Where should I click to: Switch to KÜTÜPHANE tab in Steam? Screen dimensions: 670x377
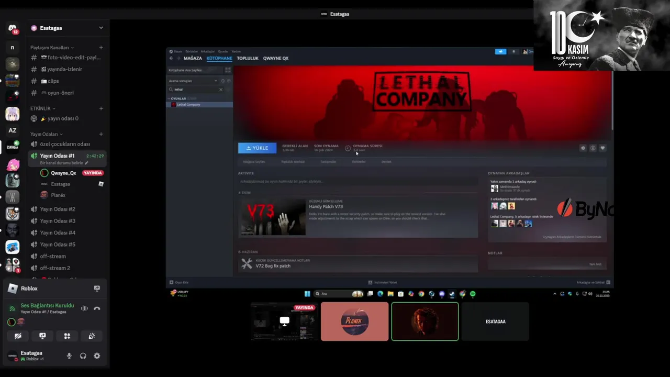coord(219,58)
